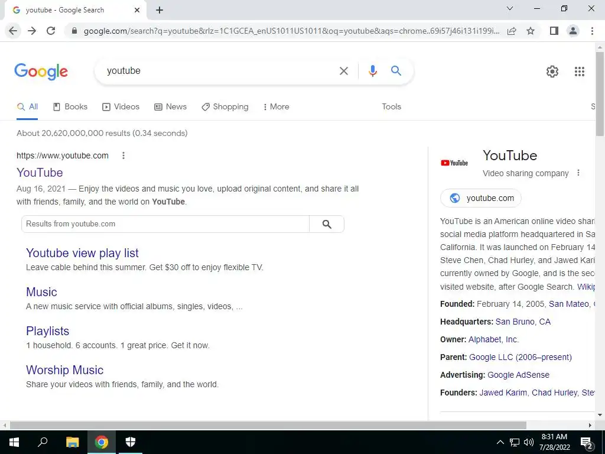Open the tab search chevron
Viewport: 605px width, 454px height.
(510, 8)
